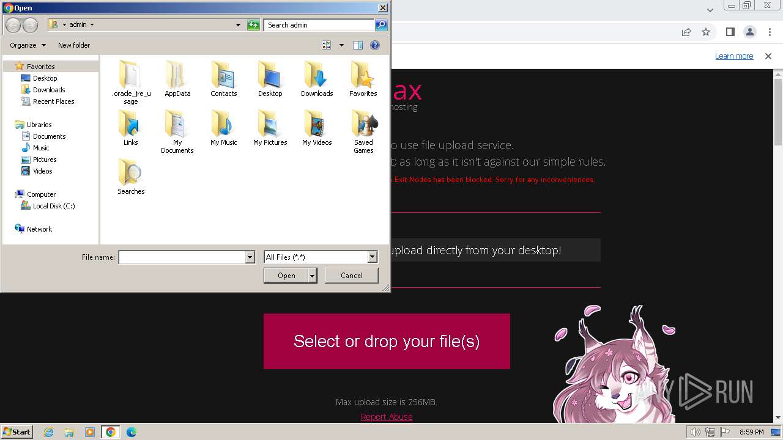Image resolution: width=783 pixels, height=440 pixels.
Task: Open Microsoft Edge from taskbar
Action: tap(131, 432)
